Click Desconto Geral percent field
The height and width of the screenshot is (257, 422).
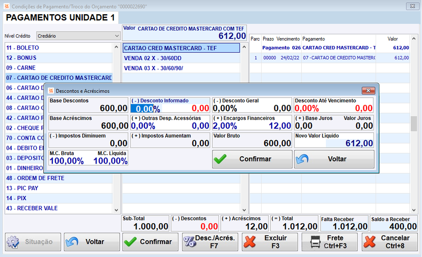pyautogui.click(x=225, y=109)
